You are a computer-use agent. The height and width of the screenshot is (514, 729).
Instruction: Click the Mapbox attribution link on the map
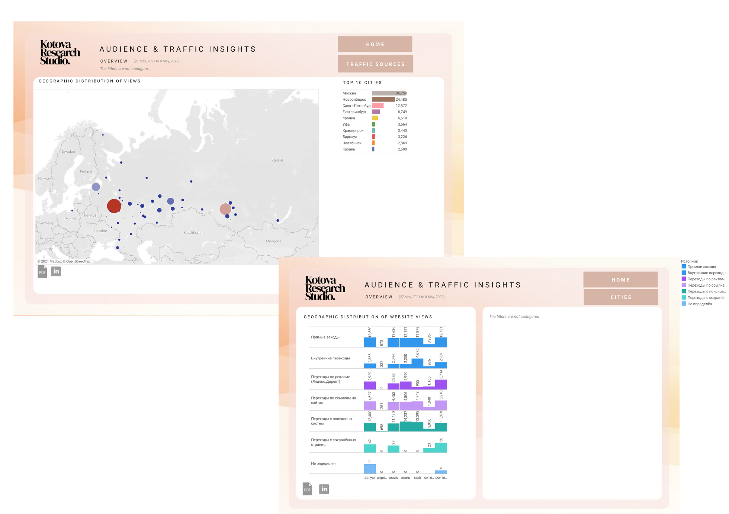55,261
